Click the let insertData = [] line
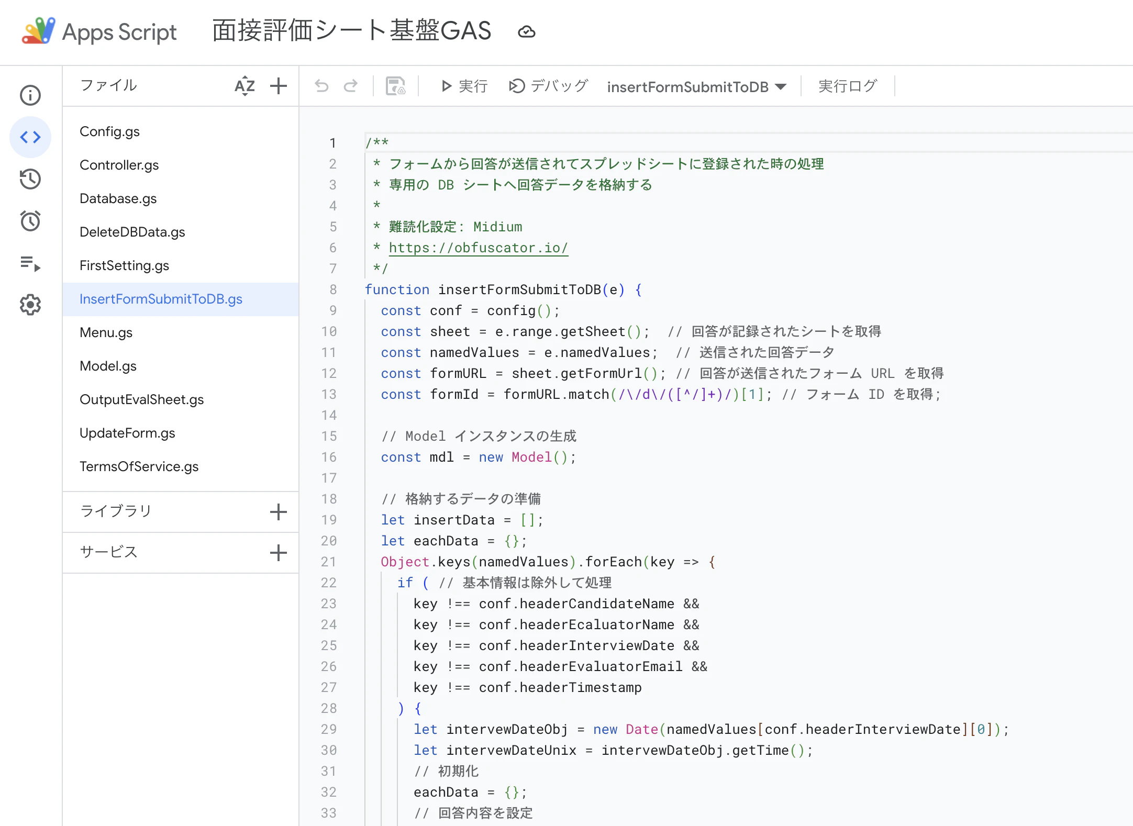1133x826 pixels. tap(462, 520)
